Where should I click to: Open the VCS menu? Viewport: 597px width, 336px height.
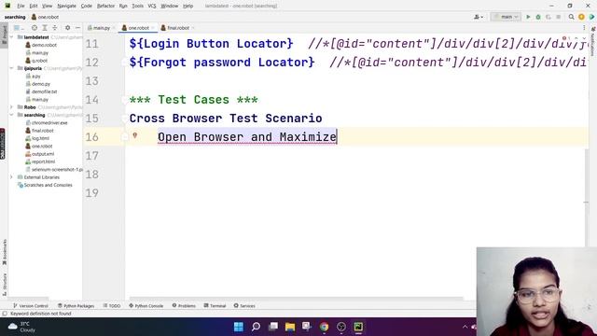[152, 6]
